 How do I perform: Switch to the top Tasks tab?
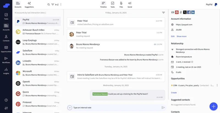coord(112,5)
